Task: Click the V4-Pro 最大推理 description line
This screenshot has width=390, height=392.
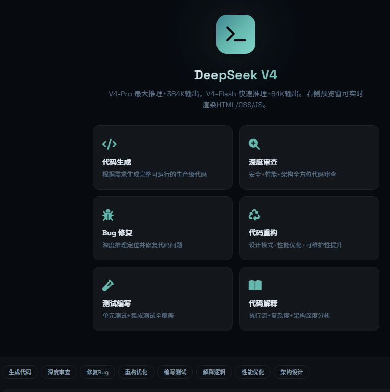Action: click(236, 94)
